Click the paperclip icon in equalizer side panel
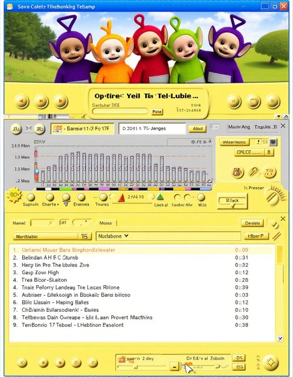The image size is (293, 377). [x=253, y=172]
